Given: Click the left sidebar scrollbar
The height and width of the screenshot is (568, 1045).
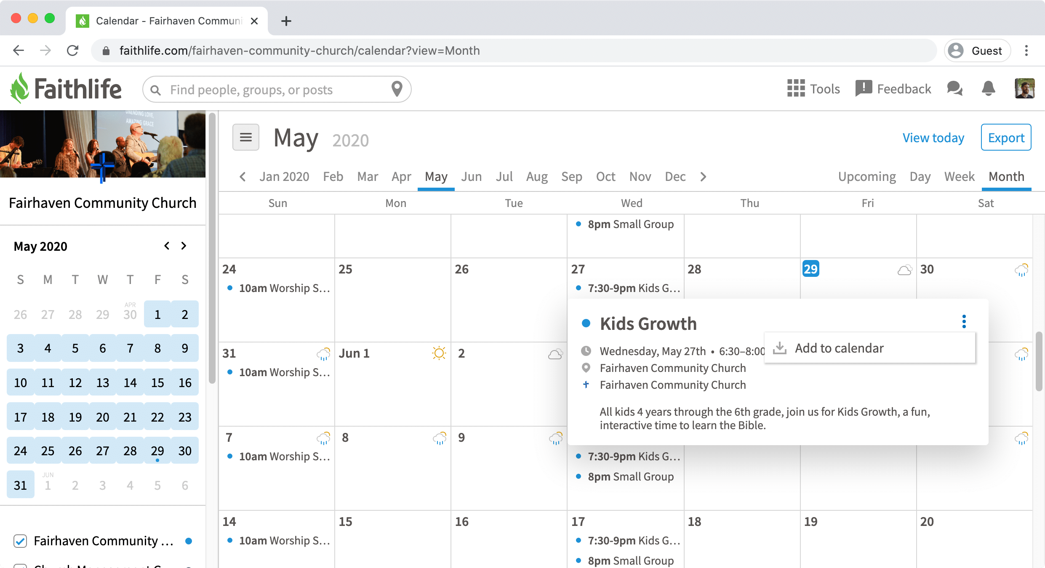Looking at the screenshot, I should (212, 248).
